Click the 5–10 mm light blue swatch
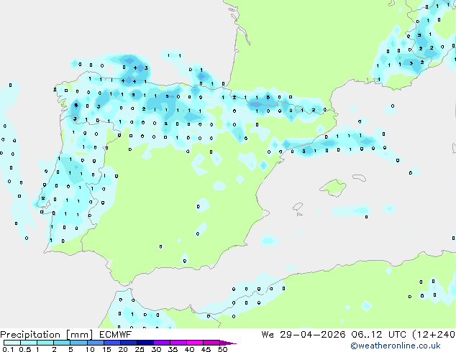The image size is (456, 352). tap(78, 343)
